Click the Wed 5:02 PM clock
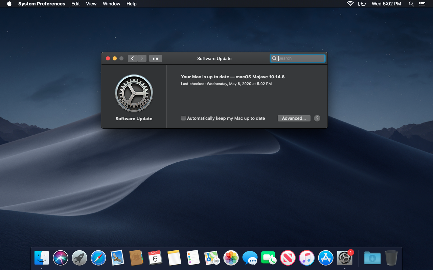Image resolution: width=433 pixels, height=270 pixels. [386, 4]
